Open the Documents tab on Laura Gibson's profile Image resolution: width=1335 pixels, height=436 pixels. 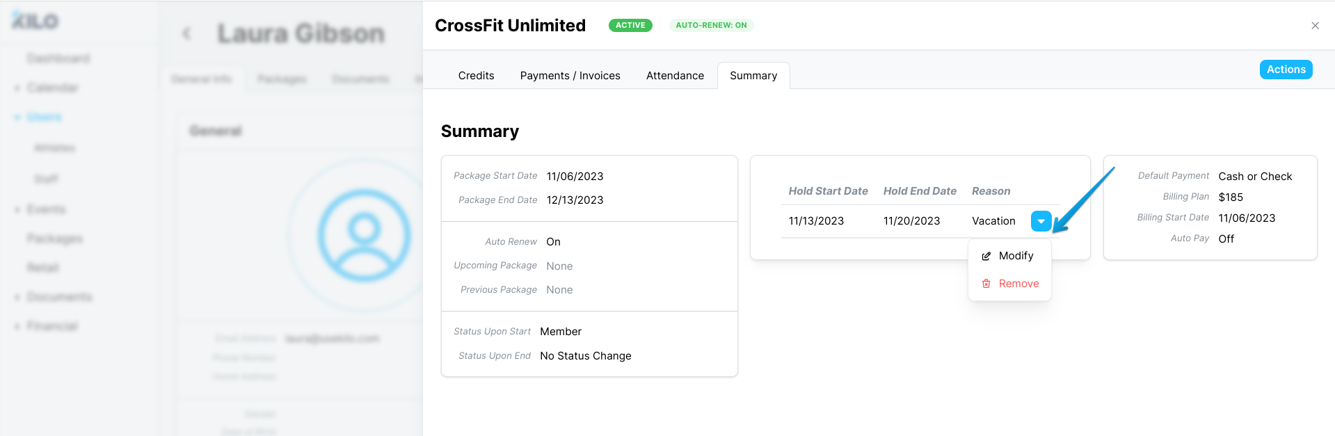tap(360, 79)
